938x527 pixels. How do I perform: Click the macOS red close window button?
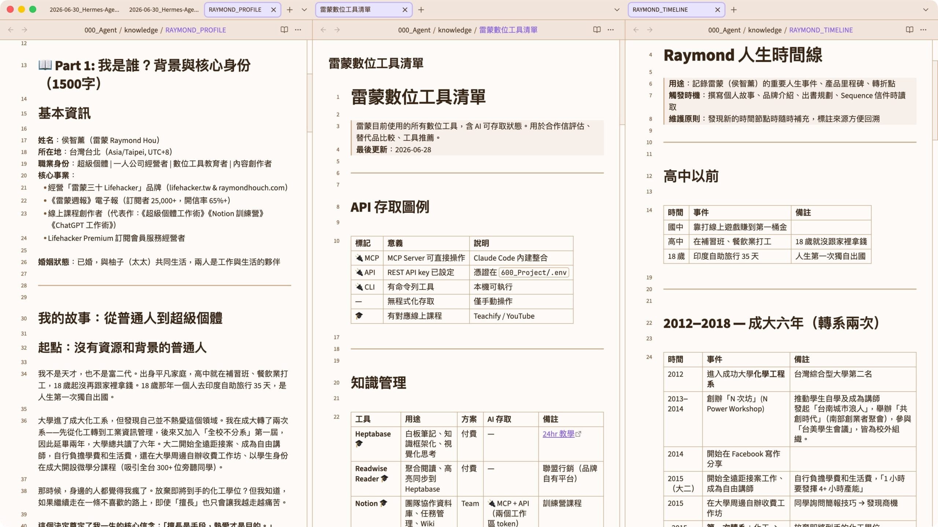(10, 10)
